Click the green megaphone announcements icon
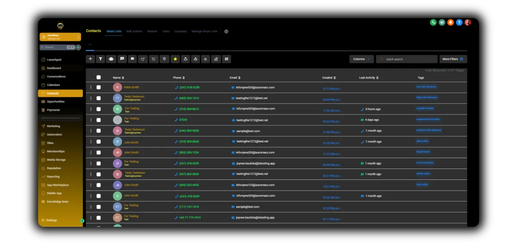The image size is (517, 247). 442,22
